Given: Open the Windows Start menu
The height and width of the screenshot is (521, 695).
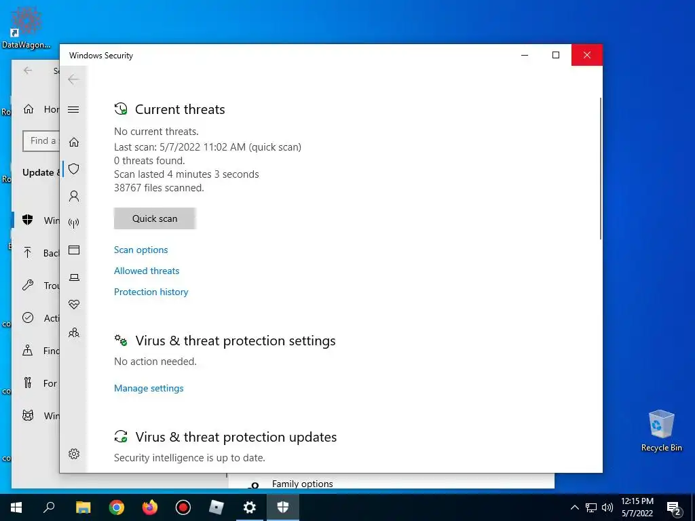Looking at the screenshot, I should click(16, 507).
